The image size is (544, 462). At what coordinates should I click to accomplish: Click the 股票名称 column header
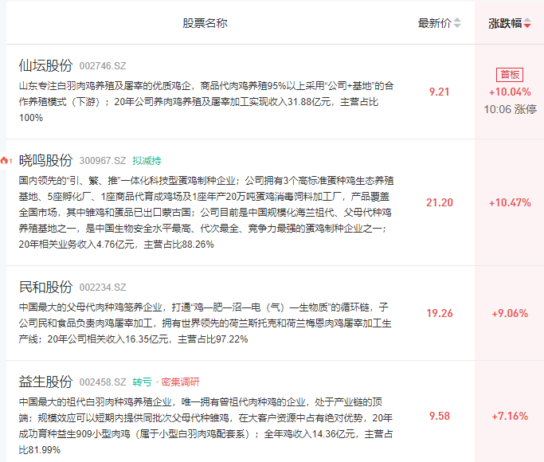click(205, 23)
